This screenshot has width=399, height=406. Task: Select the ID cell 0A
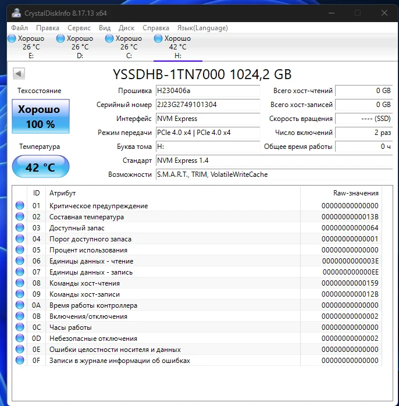tap(36, 305)
